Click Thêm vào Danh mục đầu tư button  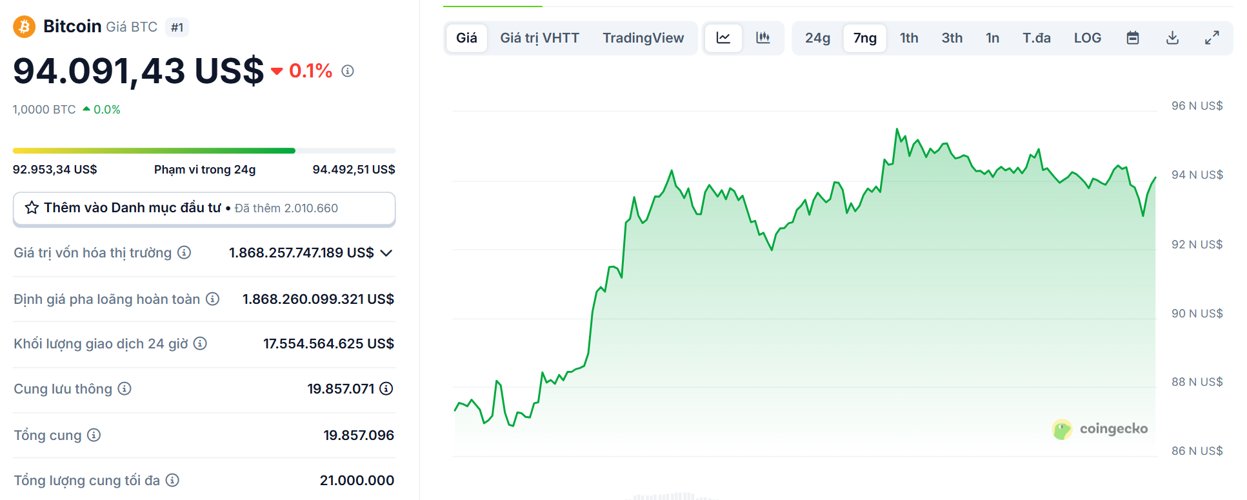point(204,209)
